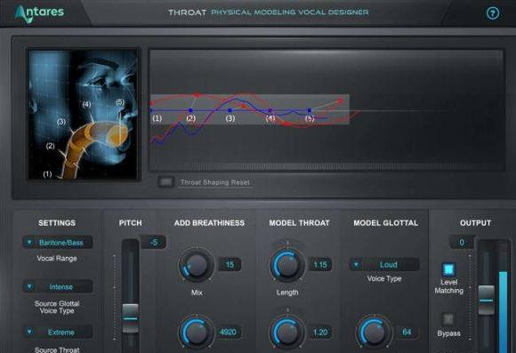Click the Model Throat Length knob
Image resolution: width=516 pixels, height=353 pixels.
[x=287, y=264]
